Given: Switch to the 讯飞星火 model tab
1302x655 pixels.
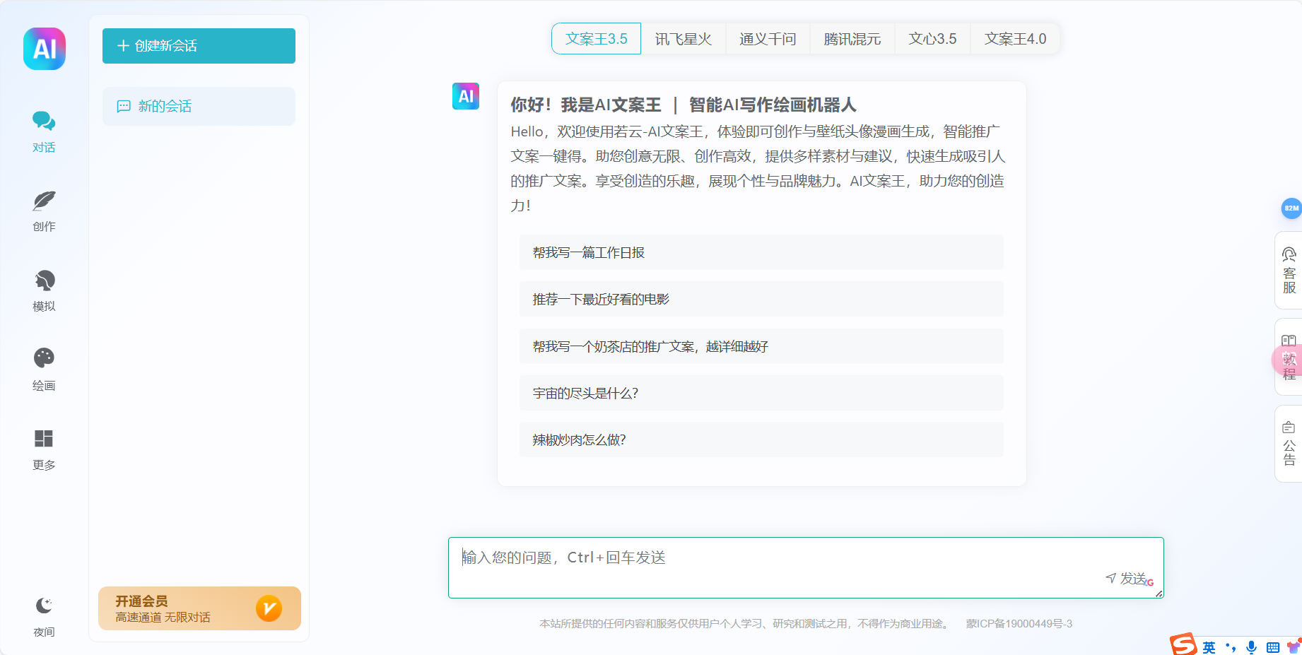Looking at the screenshot, I should coord(684,39).
